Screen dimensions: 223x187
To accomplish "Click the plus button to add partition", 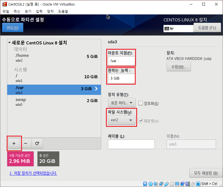I will point(14,143).
